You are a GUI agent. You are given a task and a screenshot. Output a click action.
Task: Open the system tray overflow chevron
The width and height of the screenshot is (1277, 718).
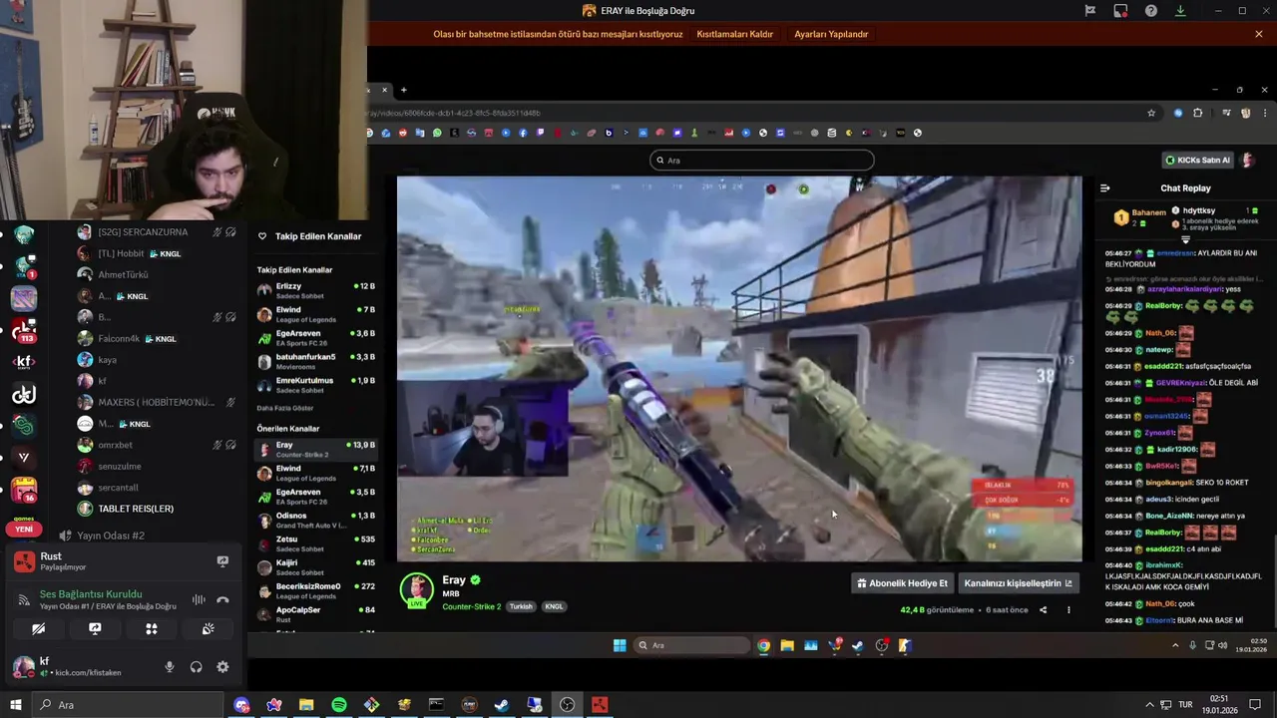[1149, 705]
